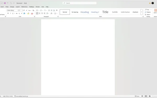Apply the Heading 2 style

(x=95, y=12)
